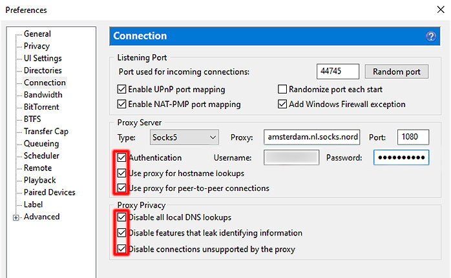Open the proxy Type dropdown

point(184,137)
